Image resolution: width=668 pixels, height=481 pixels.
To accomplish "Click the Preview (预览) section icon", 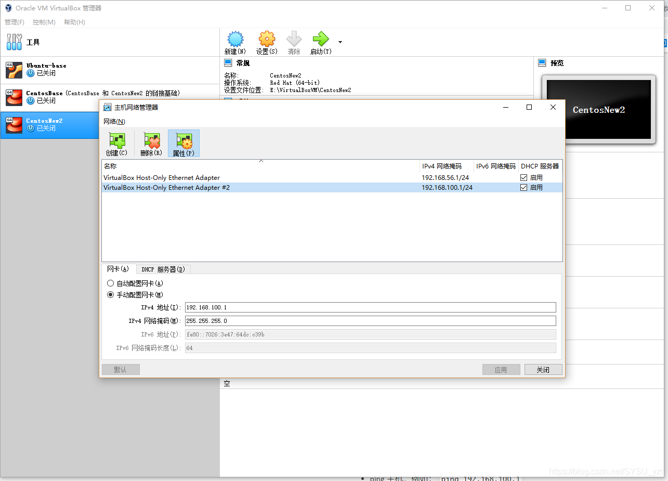I will click(542, 63).
